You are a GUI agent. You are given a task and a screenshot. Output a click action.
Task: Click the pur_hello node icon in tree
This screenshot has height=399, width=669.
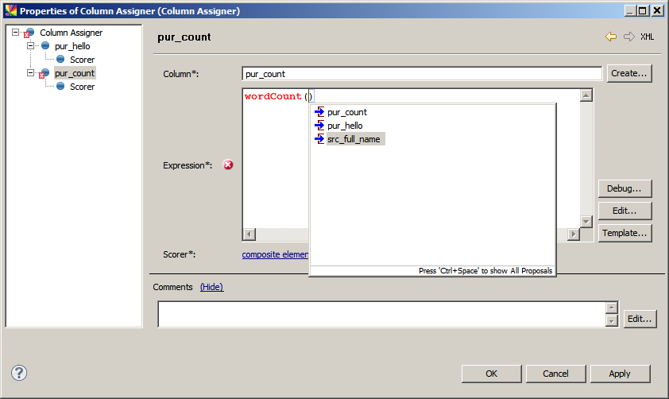[x=45, y=46]
